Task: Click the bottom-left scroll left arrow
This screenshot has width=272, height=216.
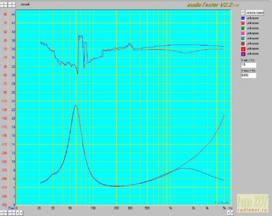Action: [x=17, y=213]
